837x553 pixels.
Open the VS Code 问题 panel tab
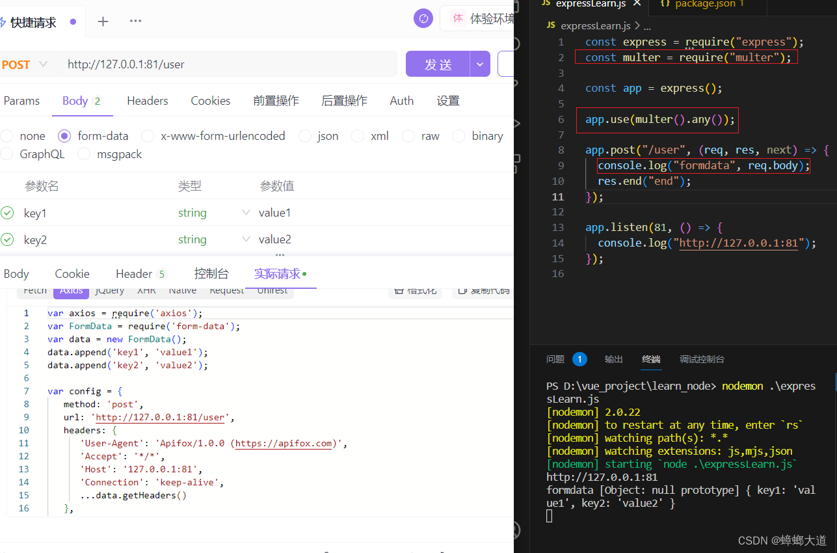click(566, 359)
